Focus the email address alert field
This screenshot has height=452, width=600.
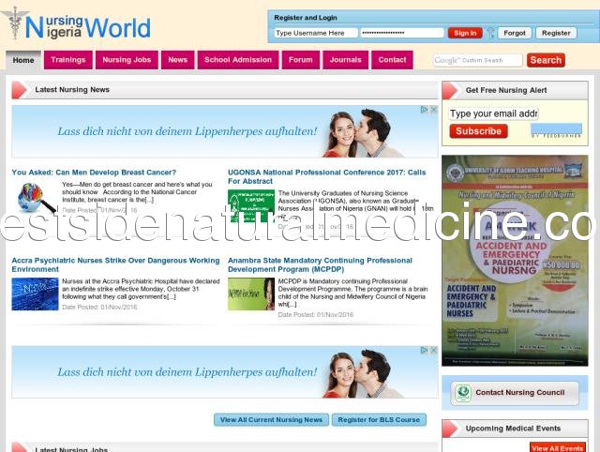pos(494,113)
